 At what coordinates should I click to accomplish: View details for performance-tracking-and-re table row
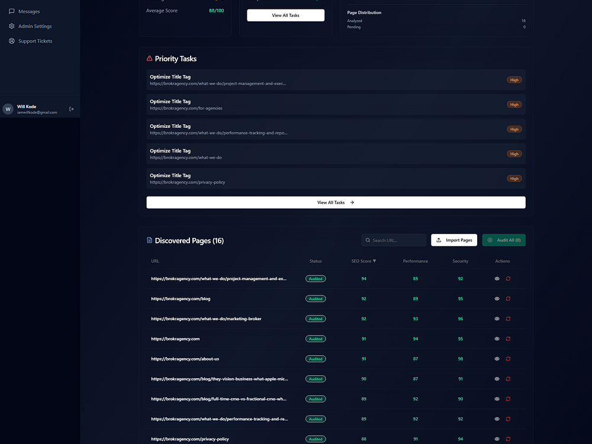pyautogui.click(x=497, y=419)
